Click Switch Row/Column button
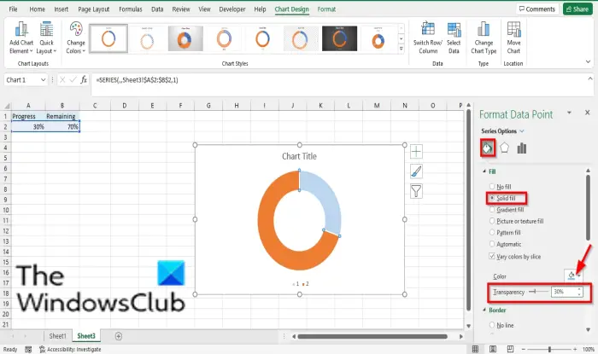598x354 pixels. [x=427, y=38]
